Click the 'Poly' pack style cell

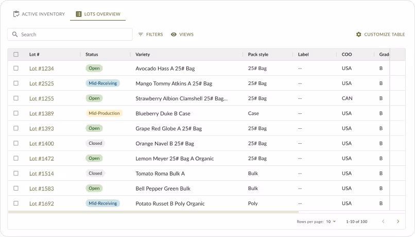coord(253,204)
